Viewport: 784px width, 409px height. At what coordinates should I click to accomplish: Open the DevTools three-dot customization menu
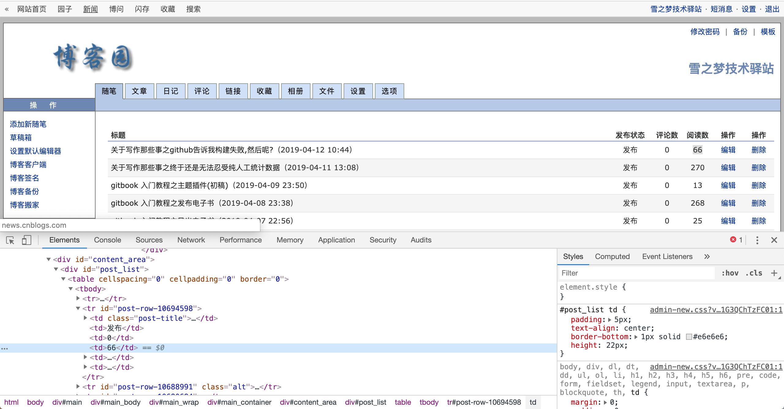pyautogui.click(x=757, y=240)
